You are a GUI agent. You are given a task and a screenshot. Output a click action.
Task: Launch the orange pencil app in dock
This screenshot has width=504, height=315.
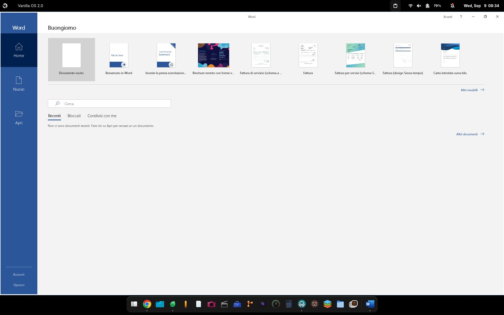[x=186, y=304]
